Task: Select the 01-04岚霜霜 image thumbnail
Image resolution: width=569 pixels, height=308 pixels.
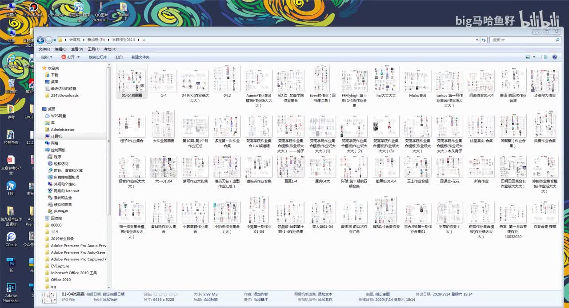Action: click(x=132, y=81)
